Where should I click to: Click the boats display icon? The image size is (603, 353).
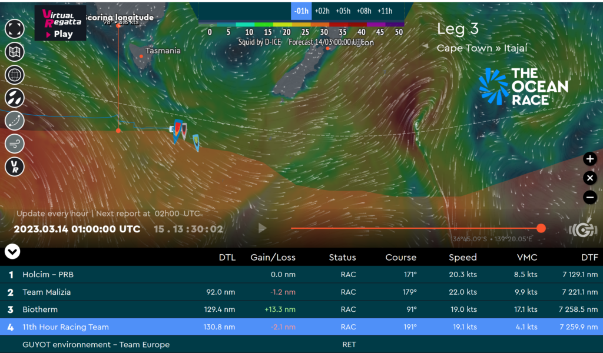(15, 98)
